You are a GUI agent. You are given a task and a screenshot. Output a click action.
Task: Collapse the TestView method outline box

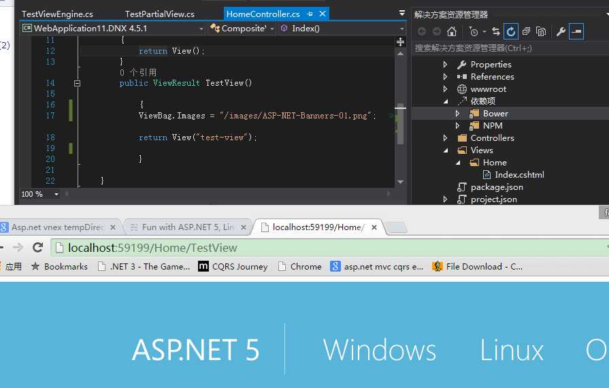pyautogui.click(x=77, y=83)
